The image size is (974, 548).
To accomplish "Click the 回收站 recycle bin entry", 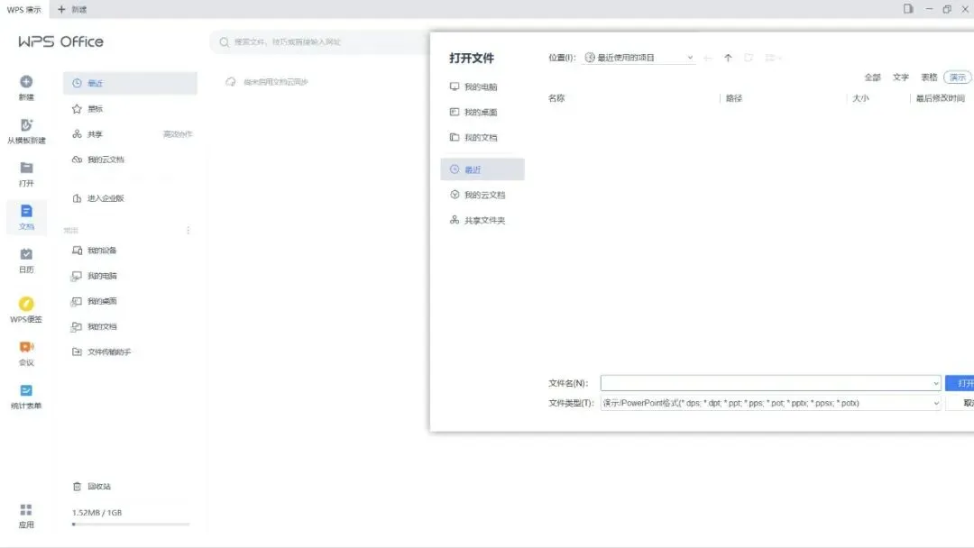I will tap(92, 487).
